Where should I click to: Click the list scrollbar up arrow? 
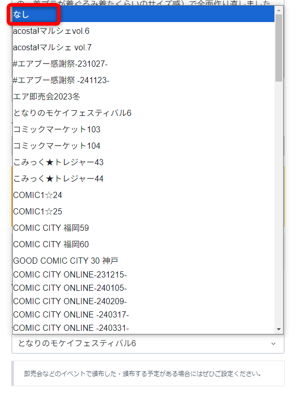[x=279, y=10]
